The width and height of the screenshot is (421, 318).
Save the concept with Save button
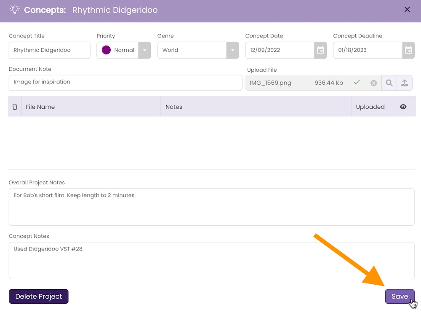400,296
